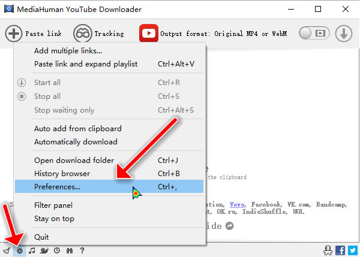
Task: Click the Tracking label in toolbar
Action: pyautogui.click(x=109, y=34)
